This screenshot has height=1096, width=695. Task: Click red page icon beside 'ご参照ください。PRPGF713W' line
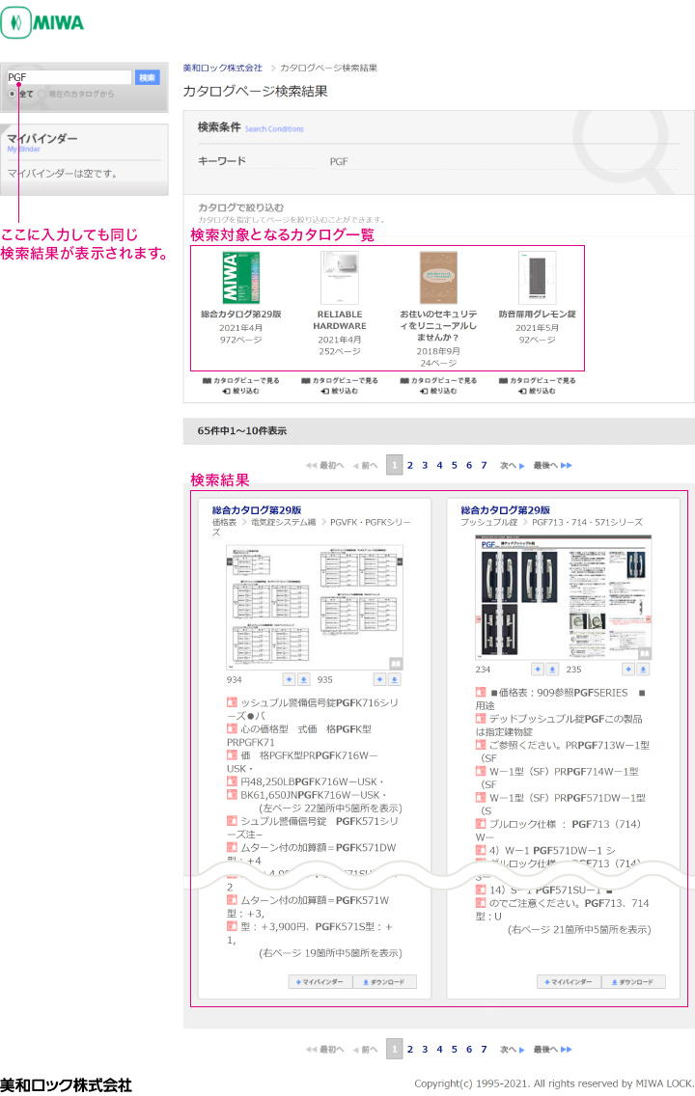481,745
